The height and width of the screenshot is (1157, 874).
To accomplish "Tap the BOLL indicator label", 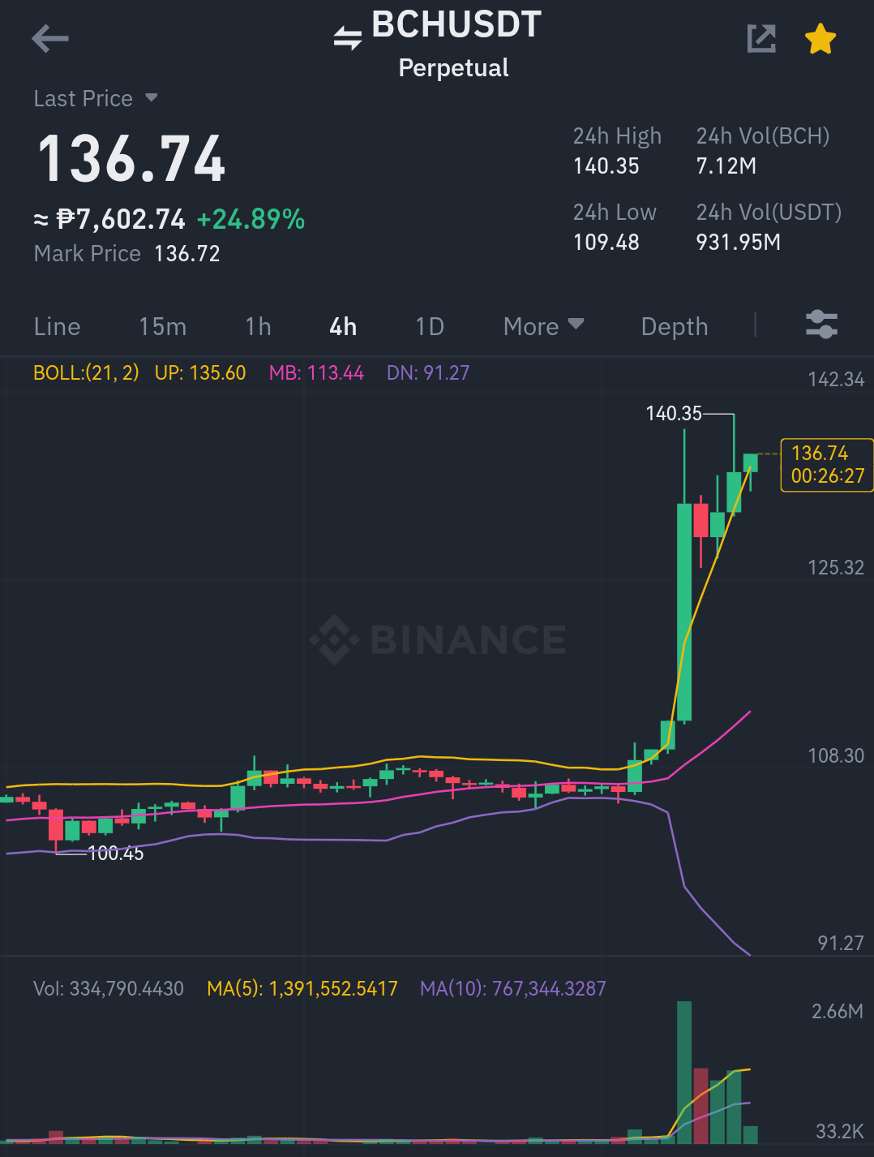I will (86, 372).
